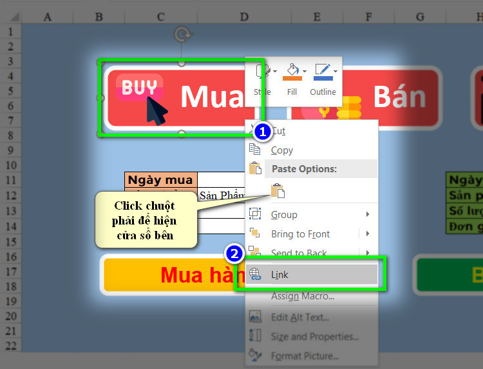This screenshot has width=483, height=369.
Task: Click the top-middle resize handle of picture
Action: (182, 63)
